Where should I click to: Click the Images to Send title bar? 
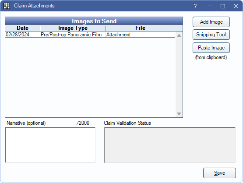94,21
